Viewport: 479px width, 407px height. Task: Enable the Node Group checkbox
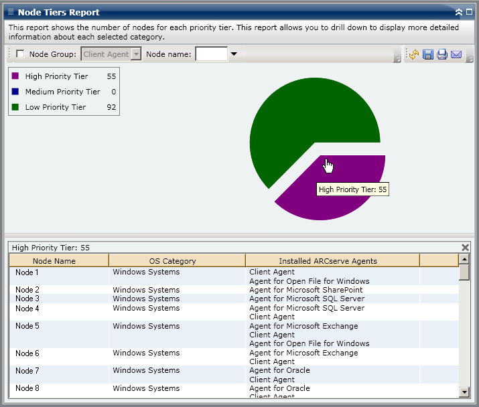click(20, 54)
